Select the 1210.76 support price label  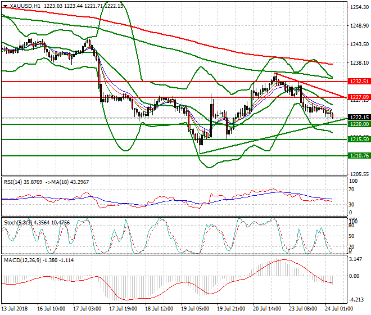(359, 156)
